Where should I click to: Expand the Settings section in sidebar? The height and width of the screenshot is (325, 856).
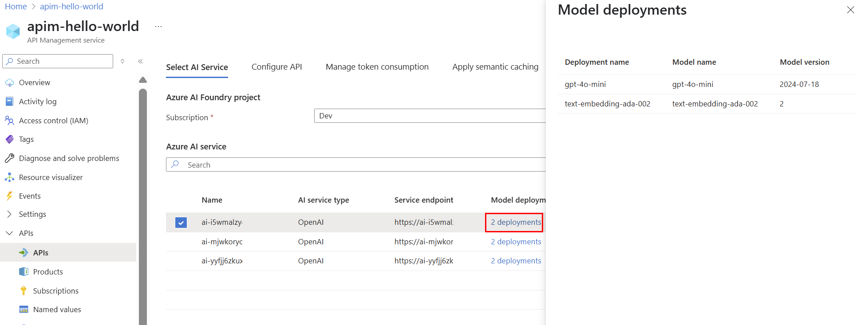(9, 214)
